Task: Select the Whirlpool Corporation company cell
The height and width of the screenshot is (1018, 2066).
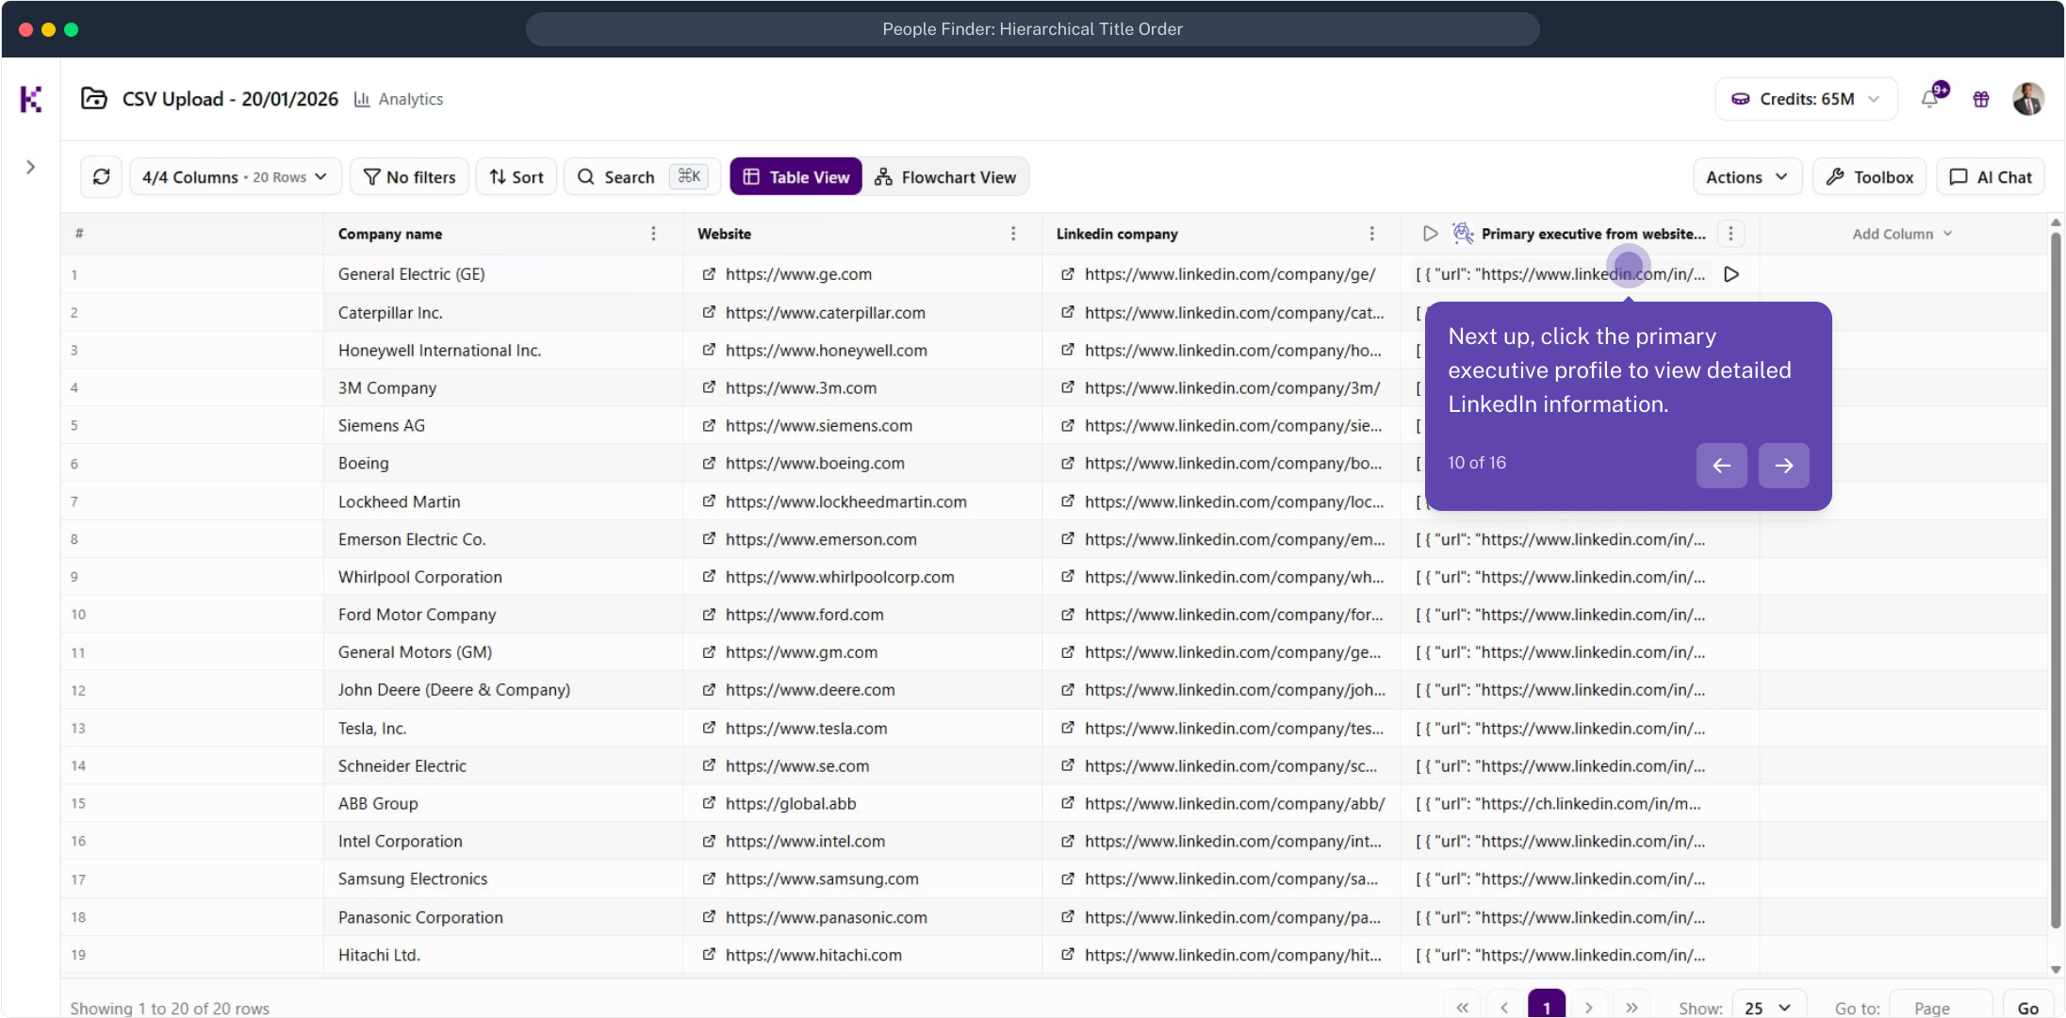Action: tap(503, 577)
